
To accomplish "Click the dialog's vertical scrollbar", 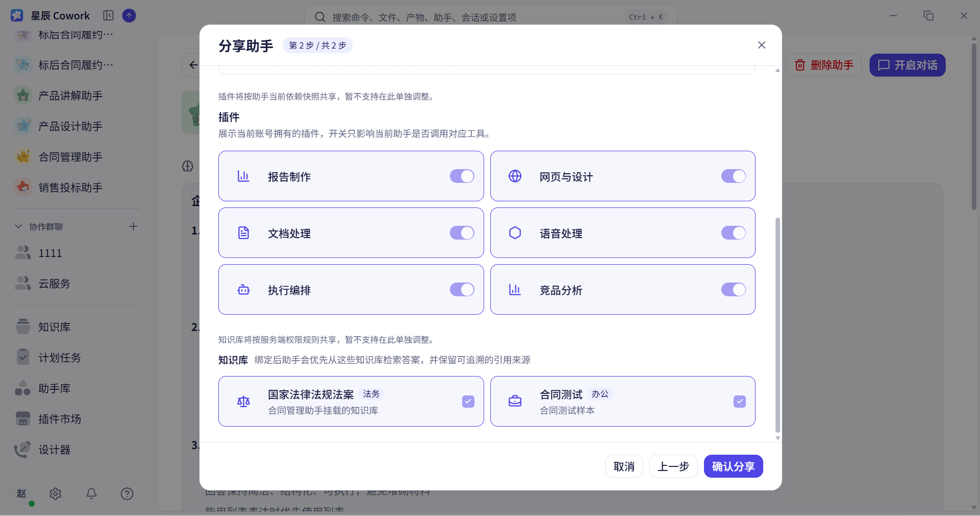I will (x=778, y=325).
